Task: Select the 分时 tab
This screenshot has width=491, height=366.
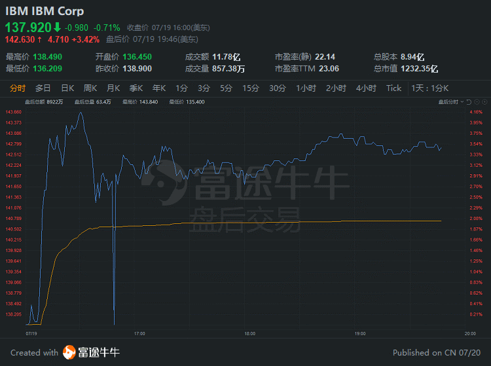Action: (x=18, y=88)
